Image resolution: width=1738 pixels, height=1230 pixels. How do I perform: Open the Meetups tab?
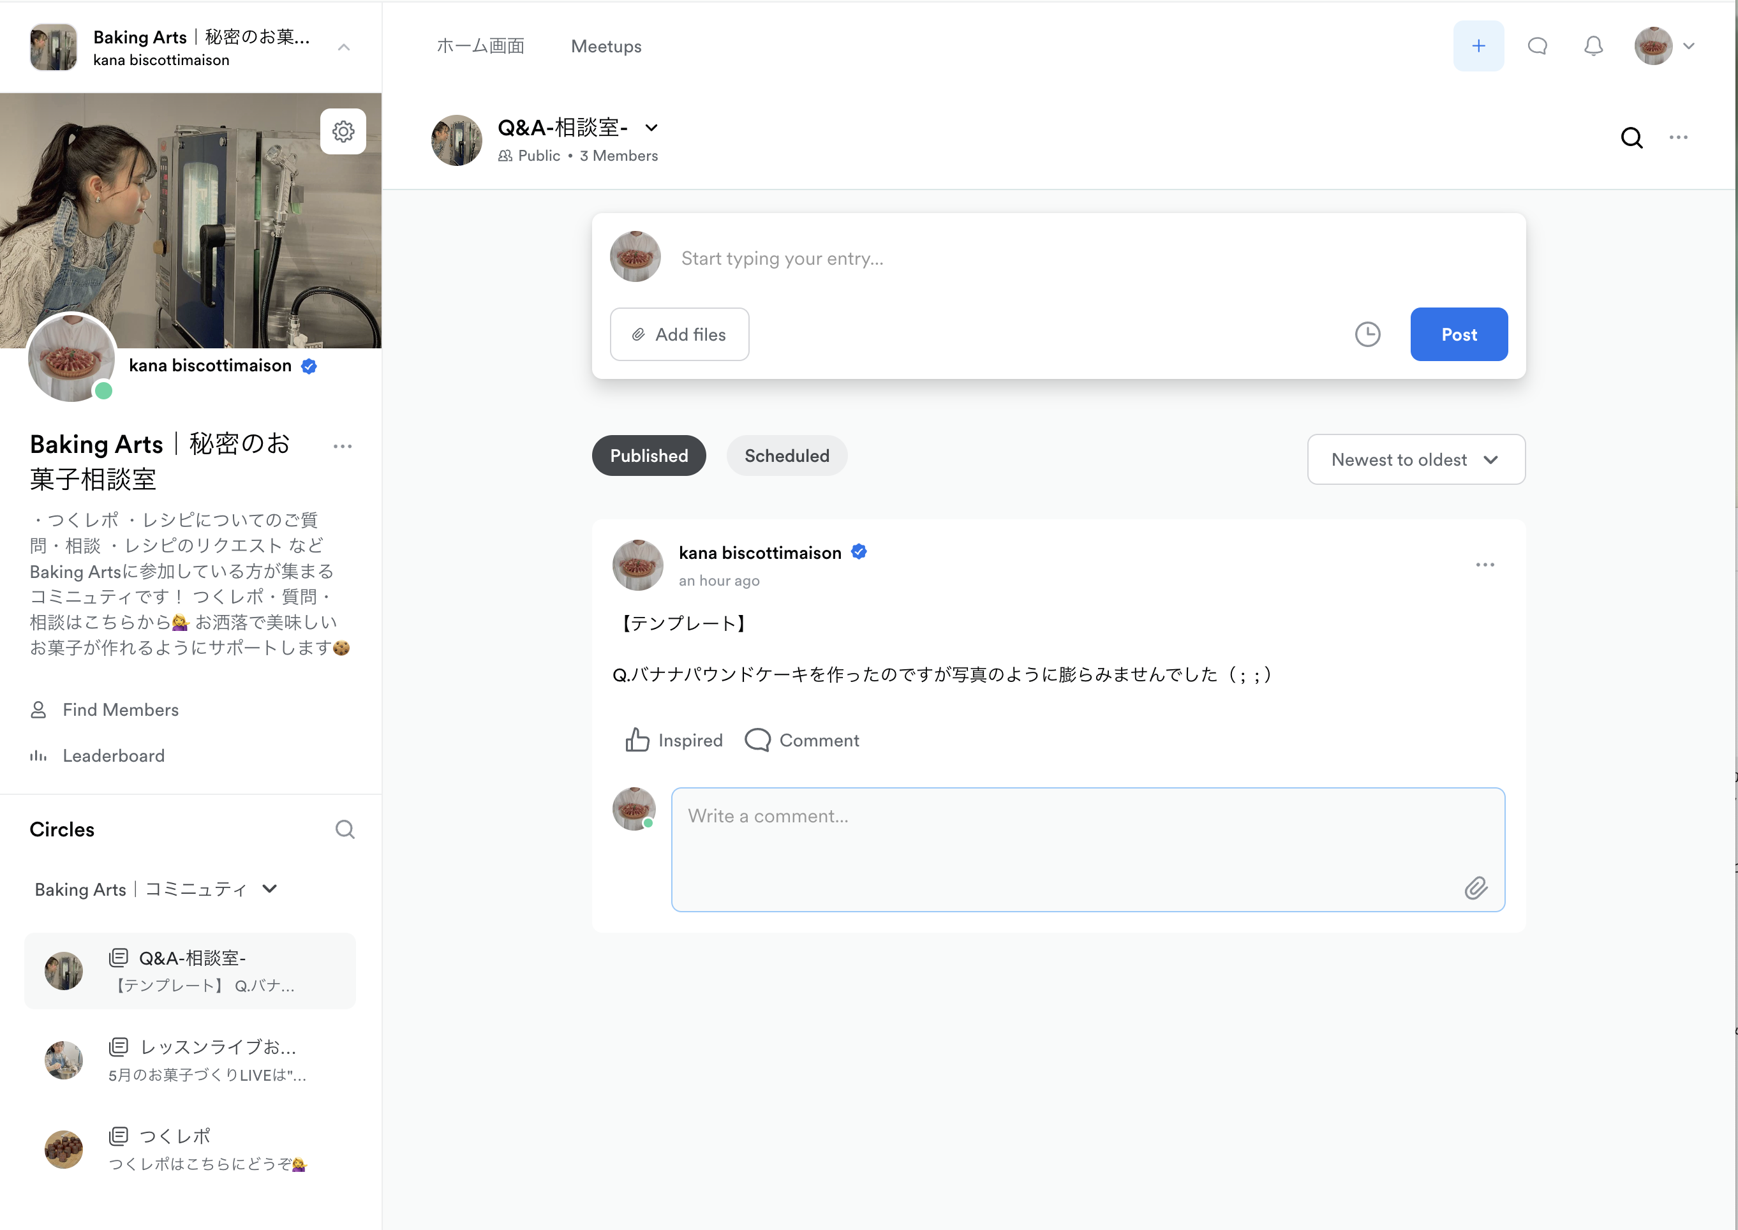pyautogui.click(x=606, y=46)
